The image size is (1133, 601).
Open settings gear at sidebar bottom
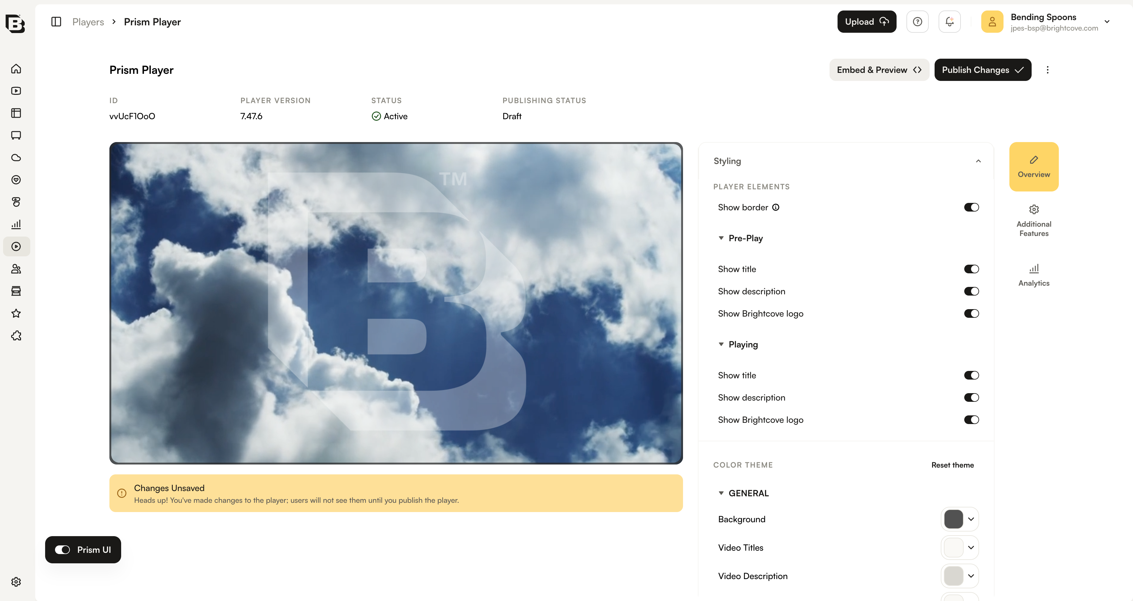16,582
